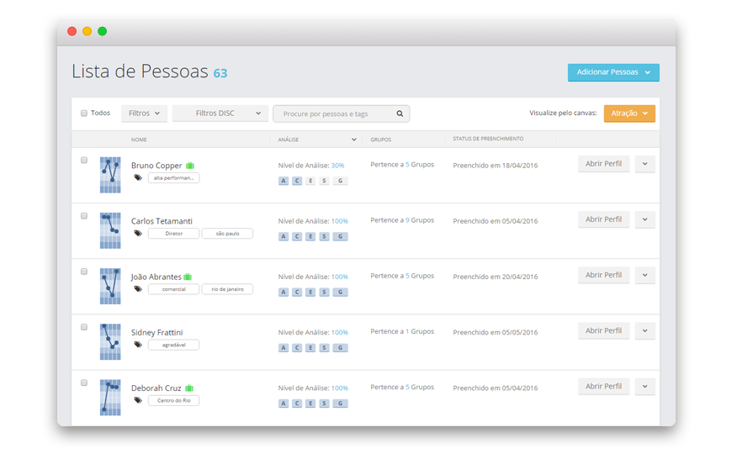Click the A analysis badge for Carlos Tetamanti
Viewport: 732px width, 454px height.
[x=284, y=236]
